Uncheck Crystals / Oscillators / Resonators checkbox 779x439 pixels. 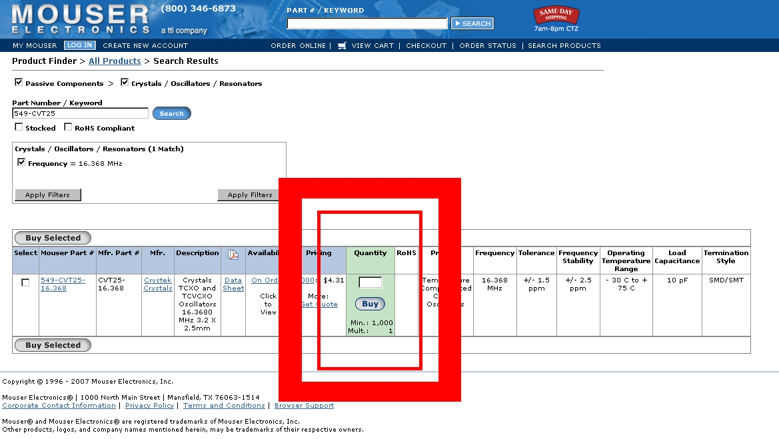(x=125, y=83)
